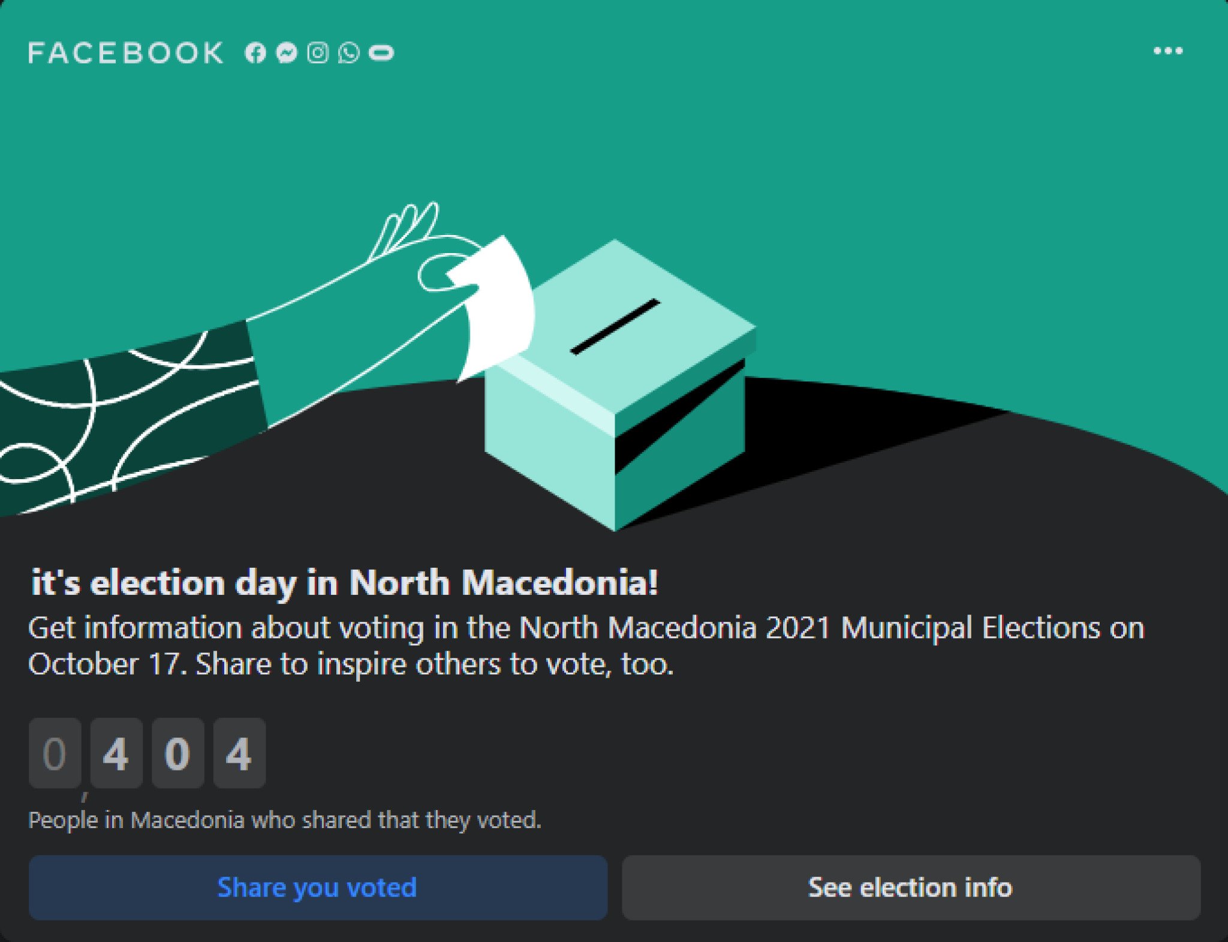
Task: Open 'See election info'
Action: point(911,887)
